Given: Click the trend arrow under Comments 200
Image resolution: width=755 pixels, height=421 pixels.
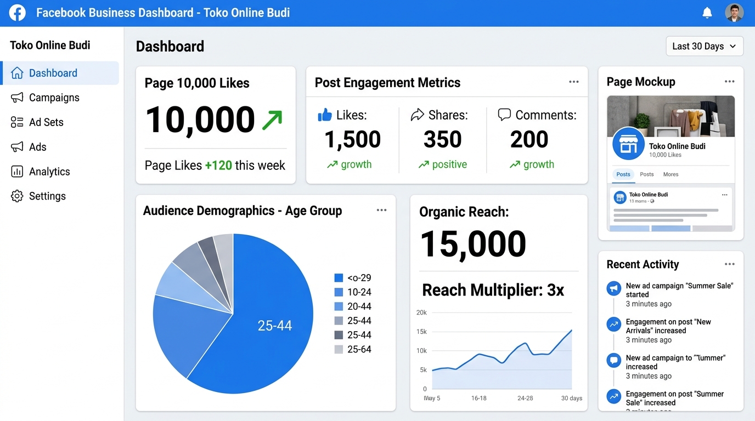Looking at the screenshot, I should click(515, 164).
